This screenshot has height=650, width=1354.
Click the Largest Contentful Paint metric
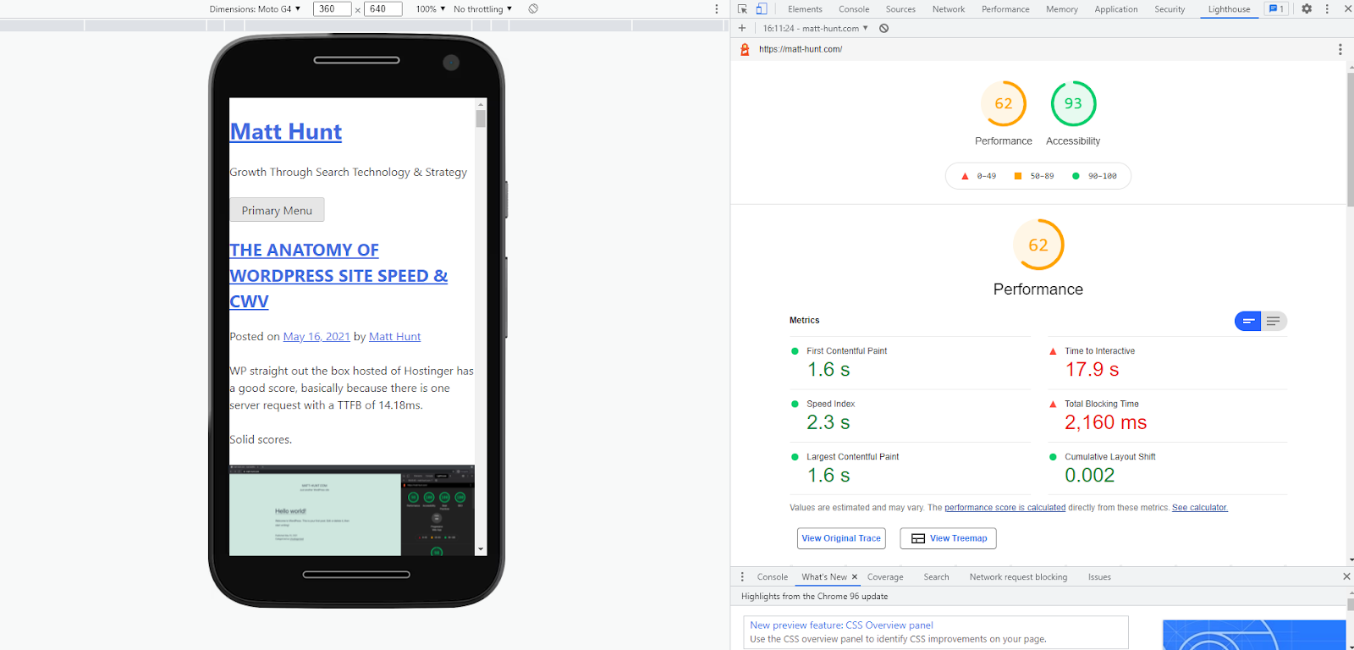click(x=910, y=468)
